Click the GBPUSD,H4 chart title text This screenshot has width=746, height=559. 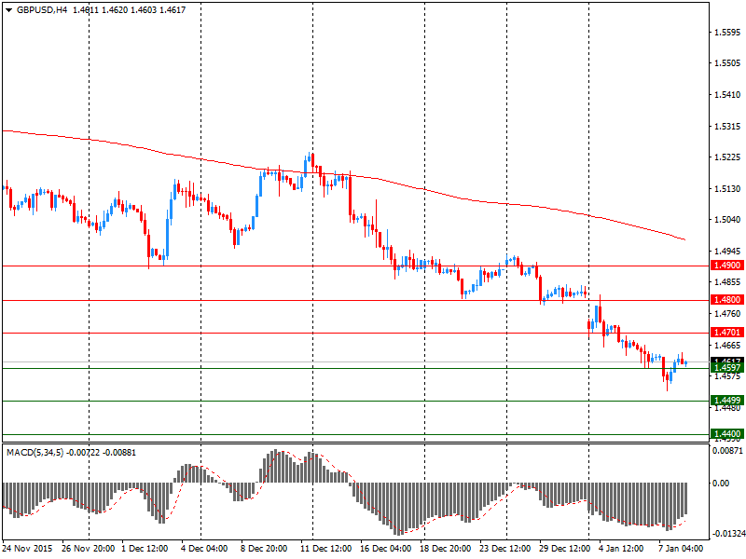42,10
